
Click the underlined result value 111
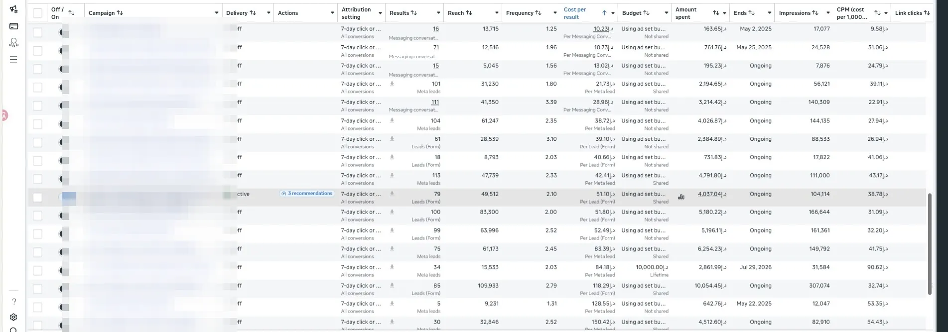[435, 102]
